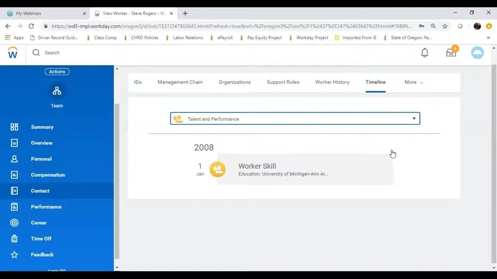This screenshot has width=497, height=279.
Task: Close the My Webinars tab
Action: (x=84, y=13)
